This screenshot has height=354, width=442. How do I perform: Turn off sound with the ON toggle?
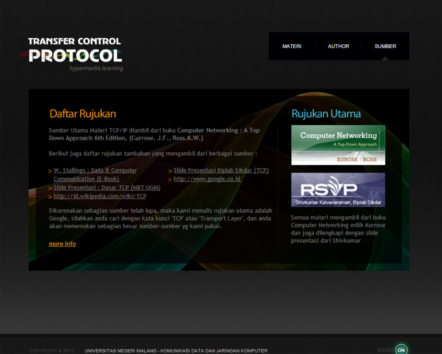pos(401,350)
